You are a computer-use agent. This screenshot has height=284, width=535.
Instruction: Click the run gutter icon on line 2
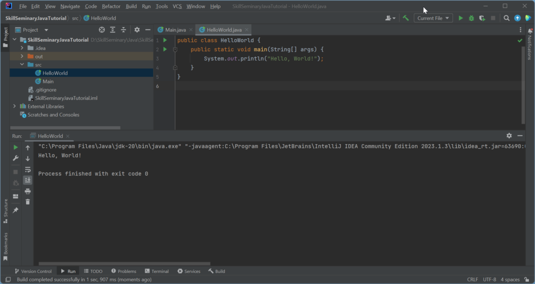point(165,50)
